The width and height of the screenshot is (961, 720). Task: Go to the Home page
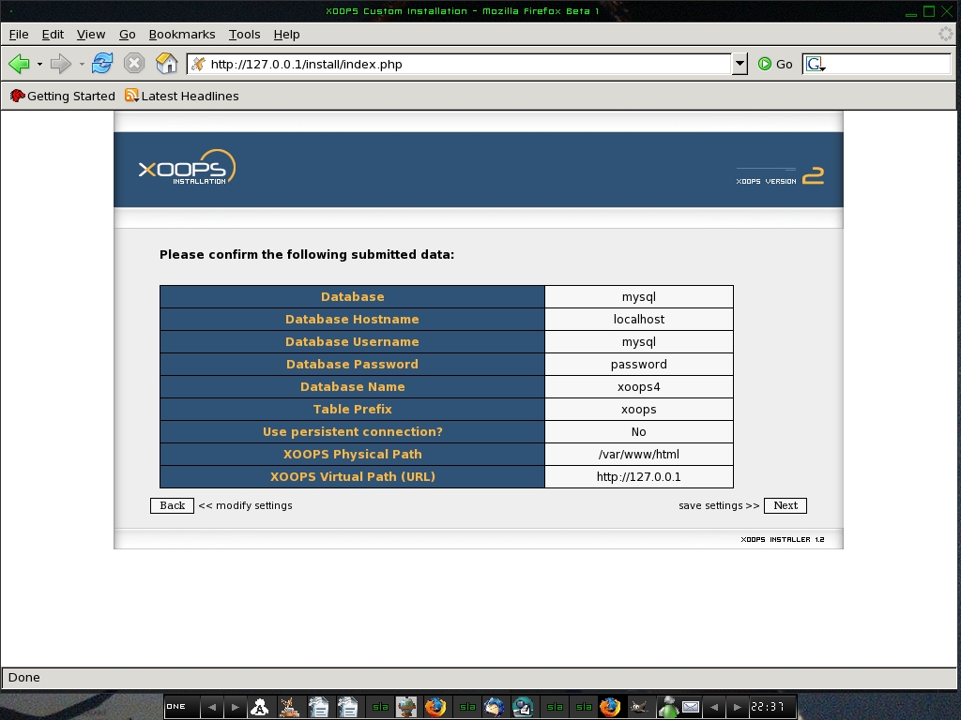[x=166, y=64]
